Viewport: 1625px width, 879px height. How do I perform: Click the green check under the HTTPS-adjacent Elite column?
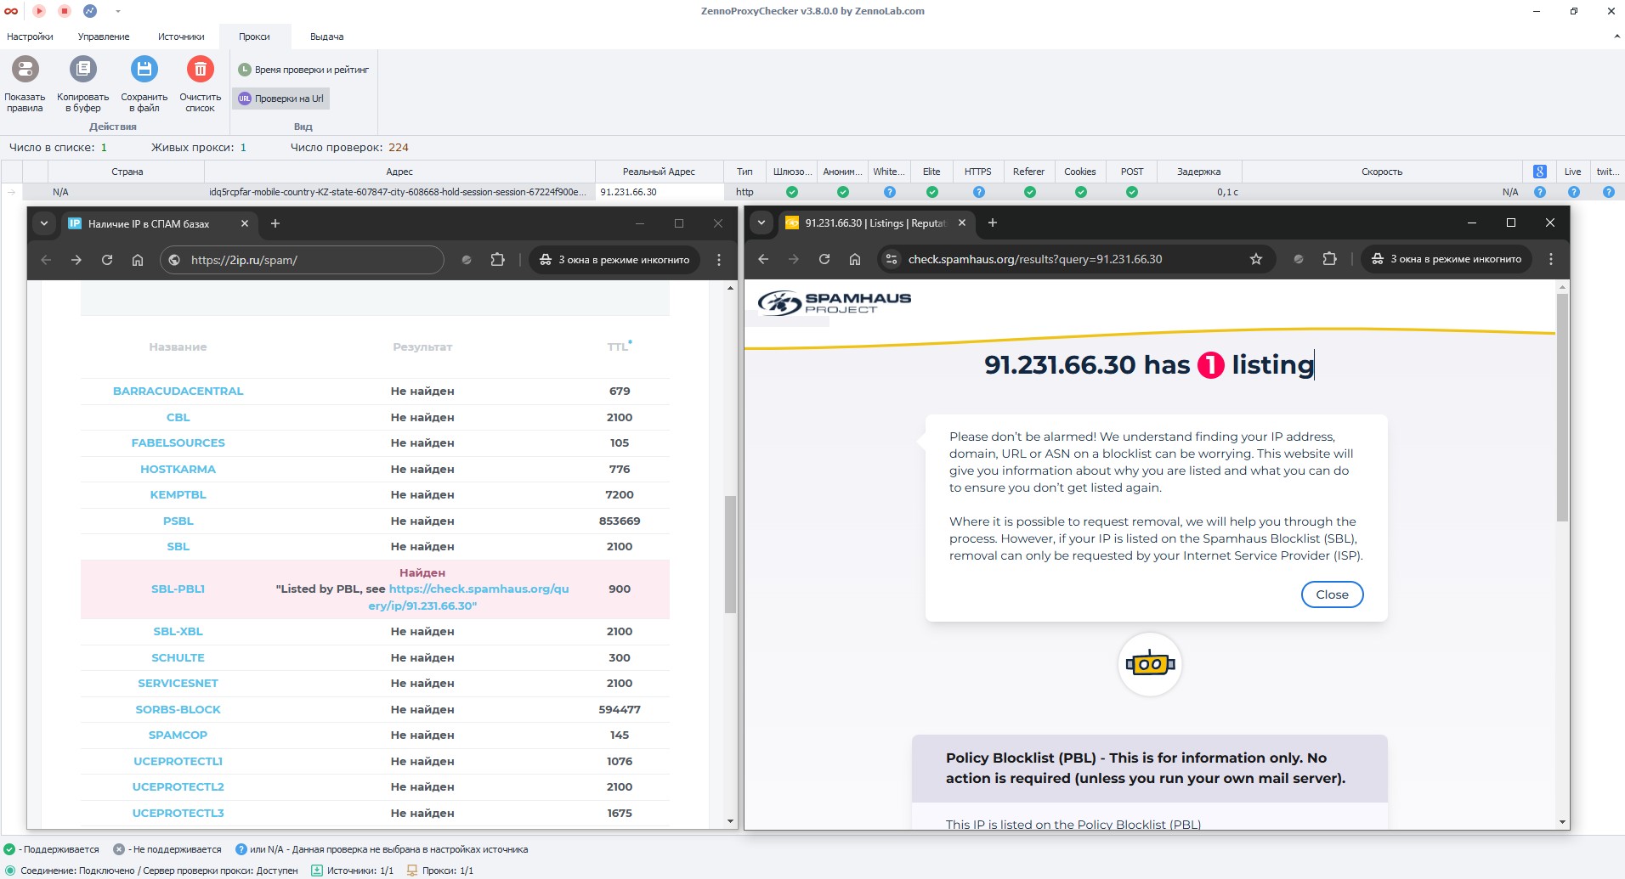click(932, 192)
